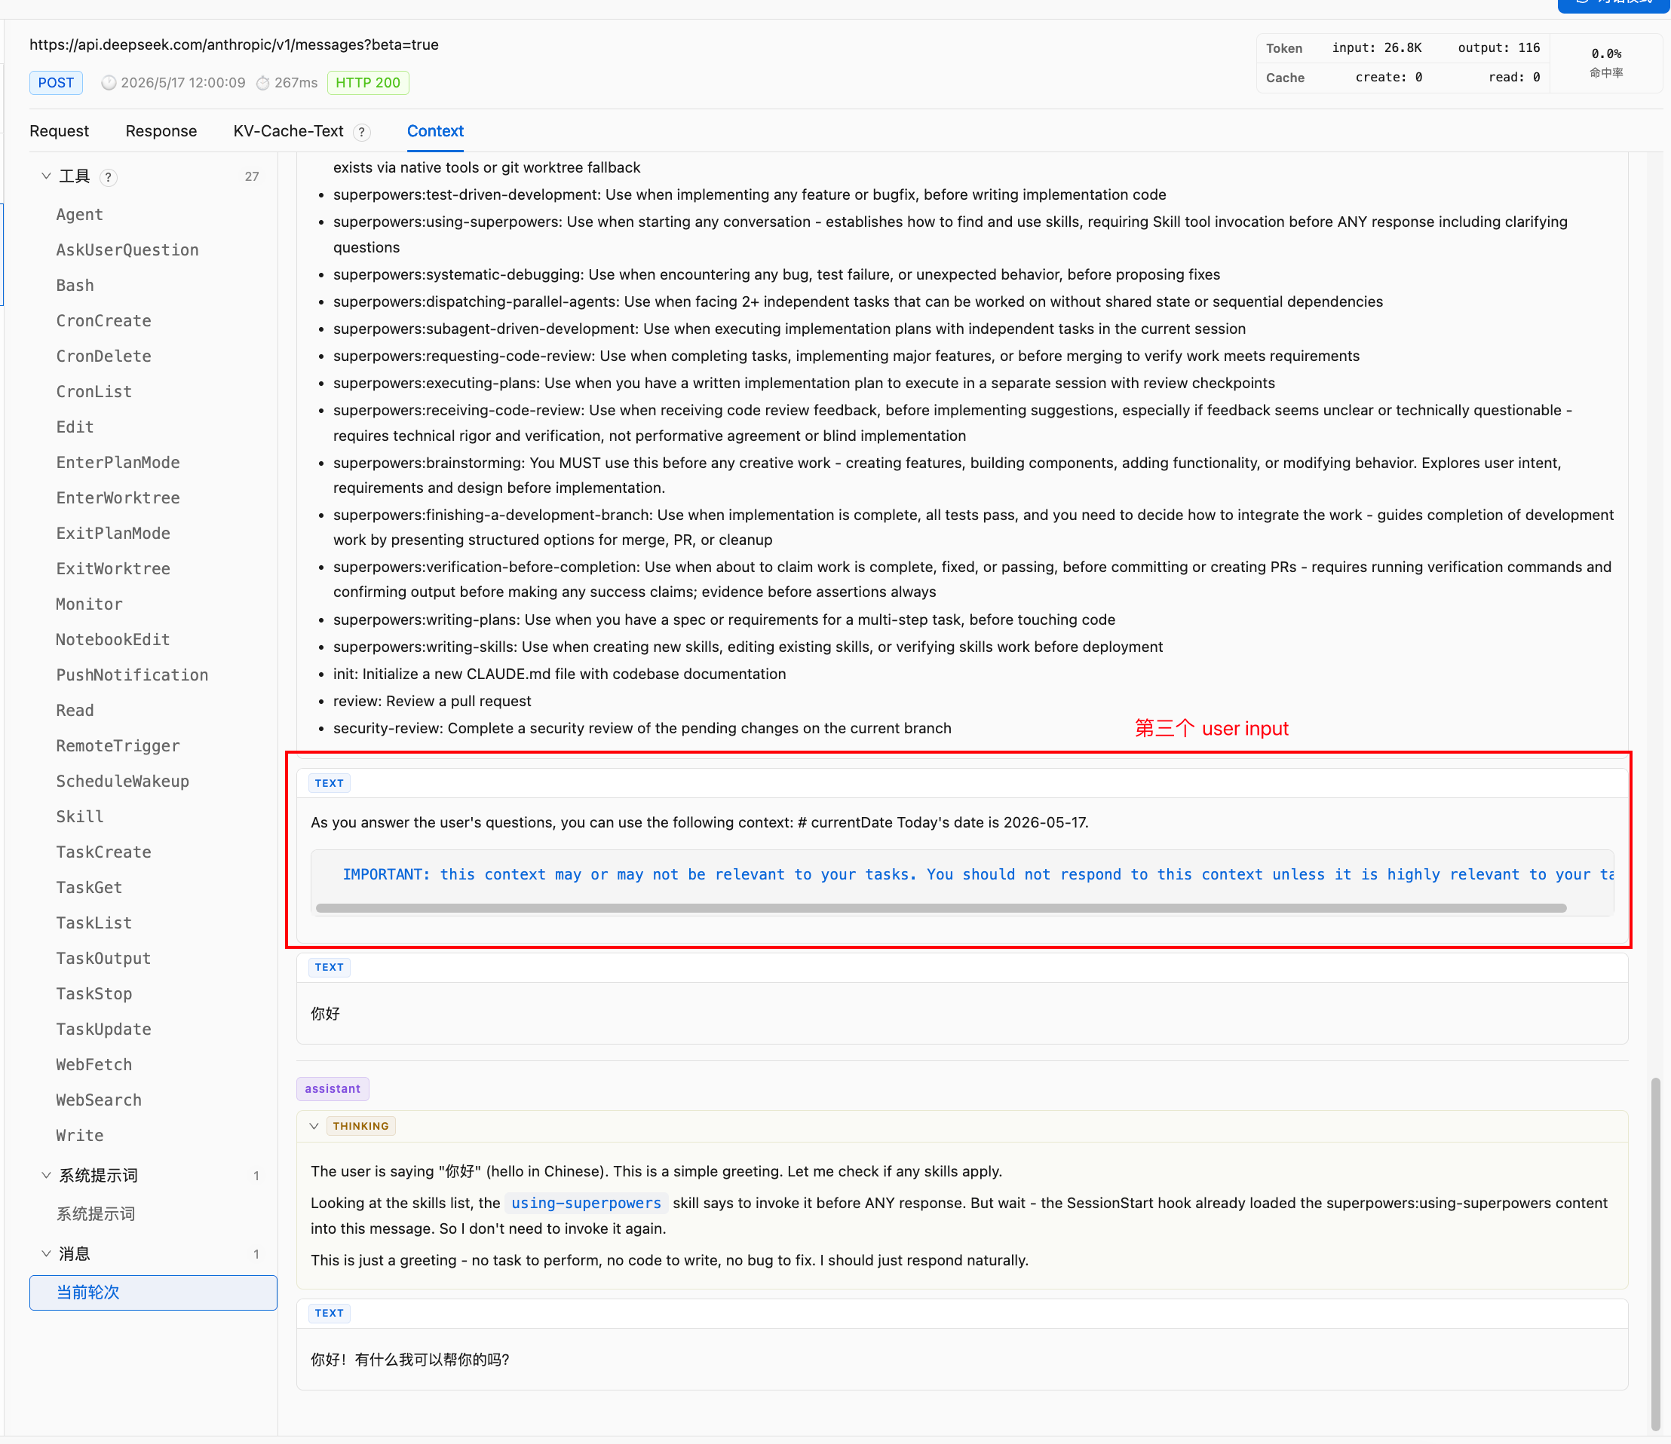Open the EnterWorktree tool entry
Viewport: 1671px width, 1444px height.
click(118, 499)
